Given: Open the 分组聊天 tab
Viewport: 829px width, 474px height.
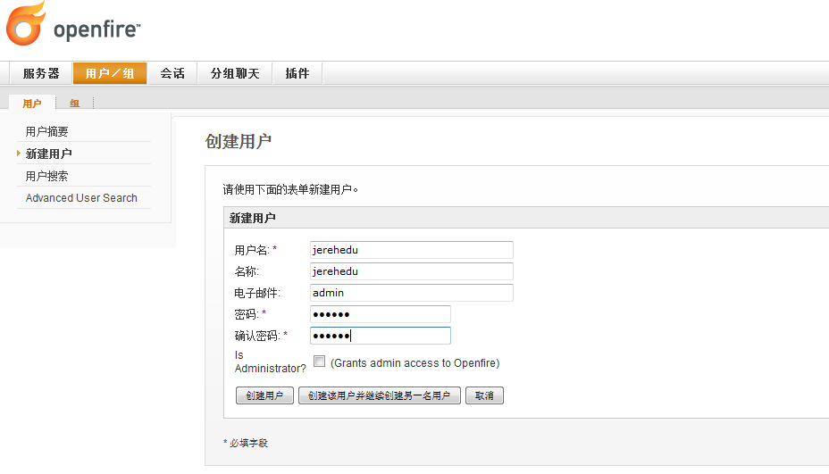Looking at the screenshot, I should [x=235, y=73].
